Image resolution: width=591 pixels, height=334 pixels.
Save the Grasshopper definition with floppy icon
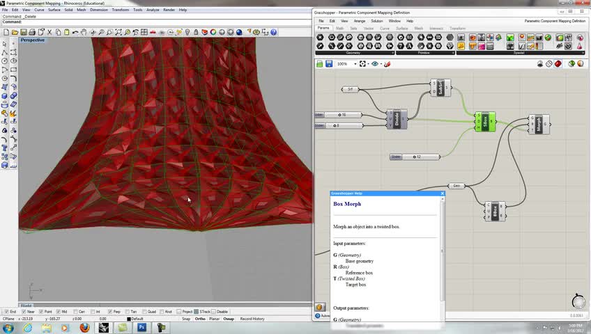[329, 64]
